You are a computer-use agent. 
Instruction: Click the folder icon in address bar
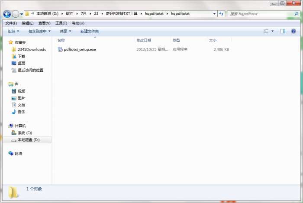[27, 14]
